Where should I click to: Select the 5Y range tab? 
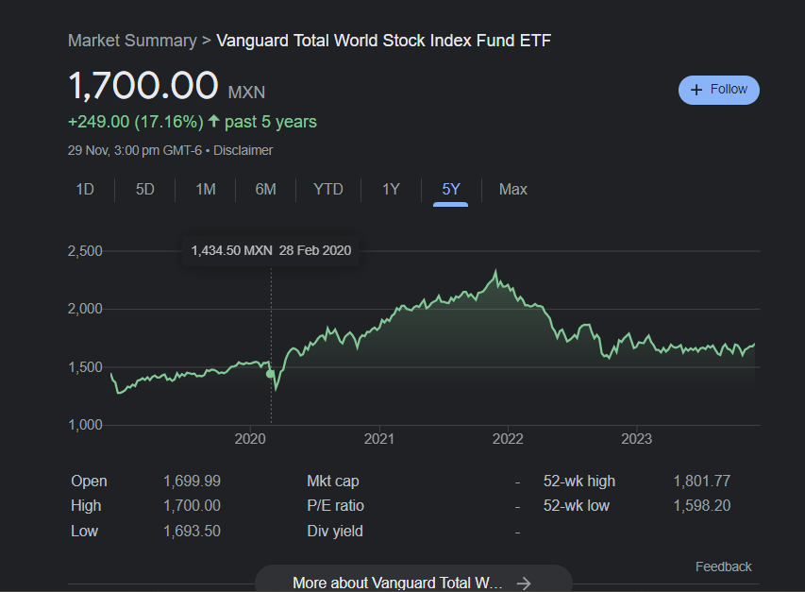[x=451, y=190]
